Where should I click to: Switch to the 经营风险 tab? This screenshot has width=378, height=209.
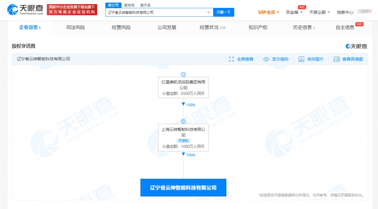tap(121, 28)
